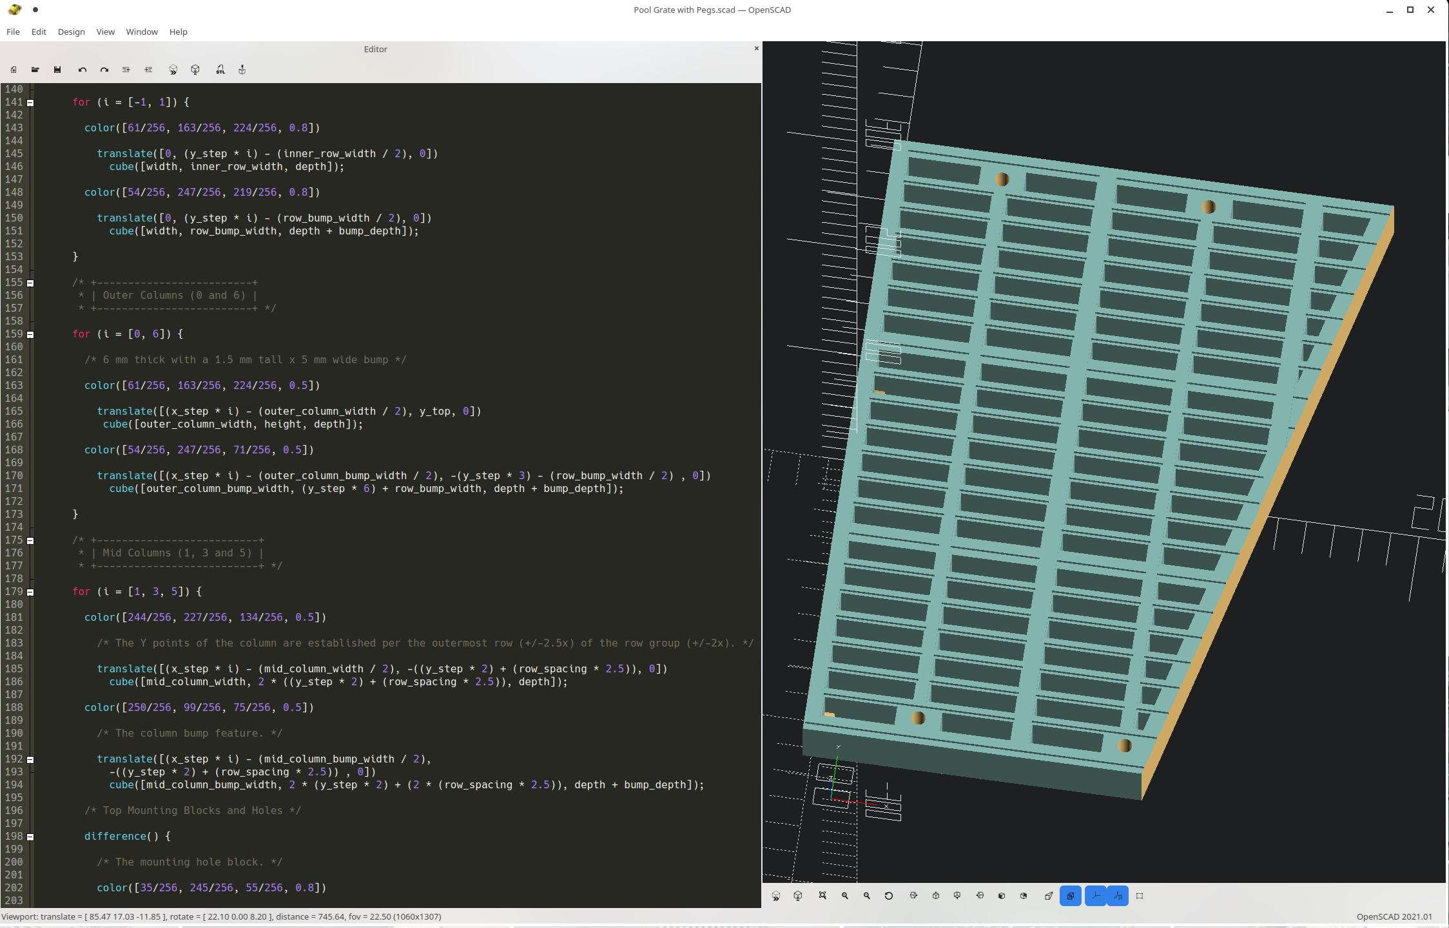This screenshot has width=1449, height=928.
Task: Click the Send to 3D printer icon
Action: (x=242, y=70)
